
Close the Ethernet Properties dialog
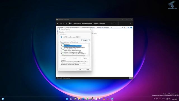90,29
